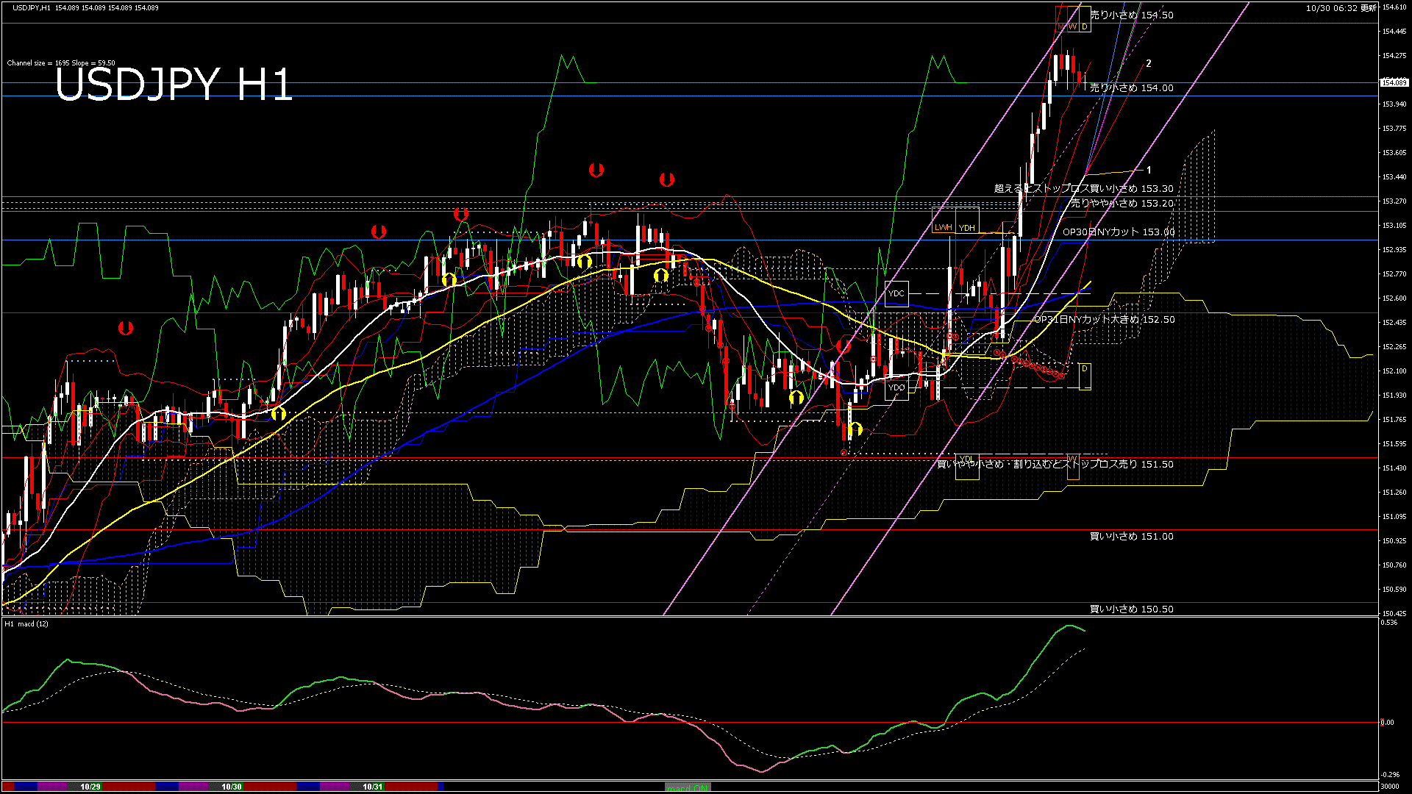Select the 10/31 date marker on timeline
The width and height of the screenshot is (1412, 794).
point(373,787)
